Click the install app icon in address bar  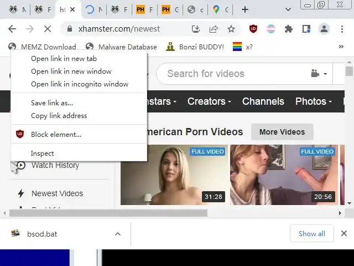pyautogui.click(x=196, y=29)
